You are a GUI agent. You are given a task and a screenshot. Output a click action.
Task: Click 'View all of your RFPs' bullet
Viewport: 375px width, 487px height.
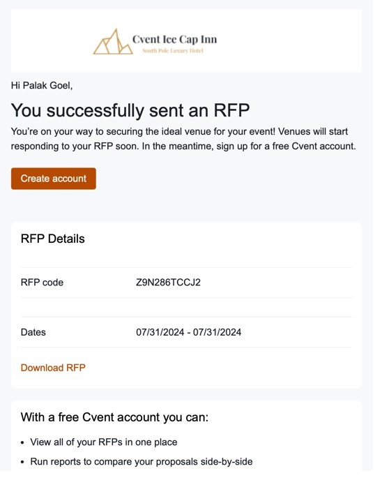pyautogui.click(x=104, y=442)
